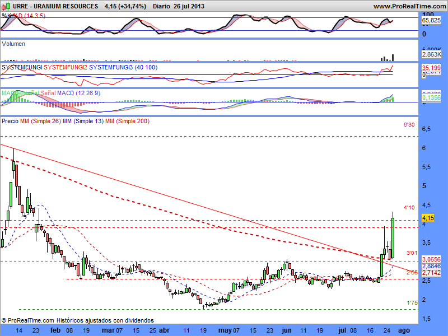Viewport: 448px width, 336px height.
Task: Click the red SYSTEMFUNGI2 indicator label
Action: (66, 67)
